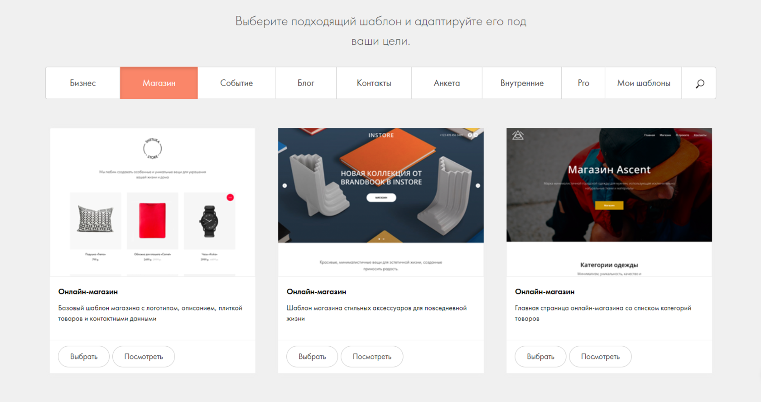Screen dimensions: 761x402
Task: Open the Внутренние tab
Action: (x=522, y=83)
